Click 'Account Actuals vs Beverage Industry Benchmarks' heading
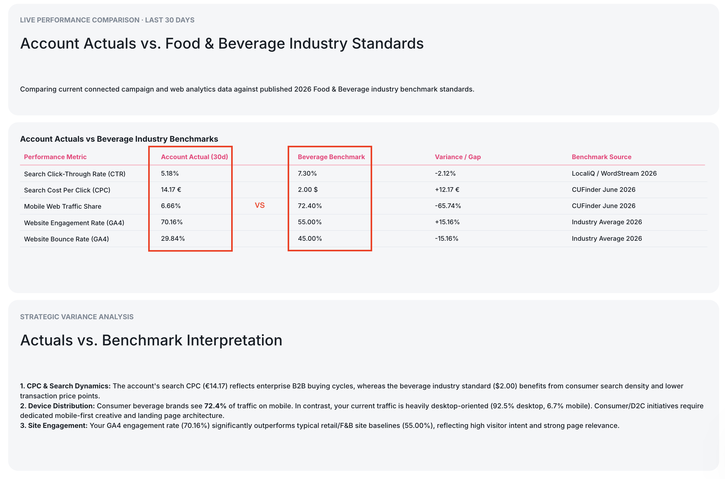This screenshot has width=725, height=479. [119, 139]
